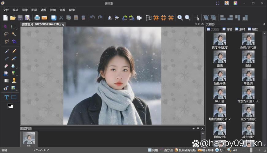Viewport: 267px width, 153px height.
Task: Select the blur water drop tool
Action: coord(13,66)
